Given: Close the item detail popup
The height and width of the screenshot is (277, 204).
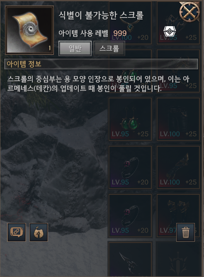Looking at the screenshot, I should [x=189, y=12].
